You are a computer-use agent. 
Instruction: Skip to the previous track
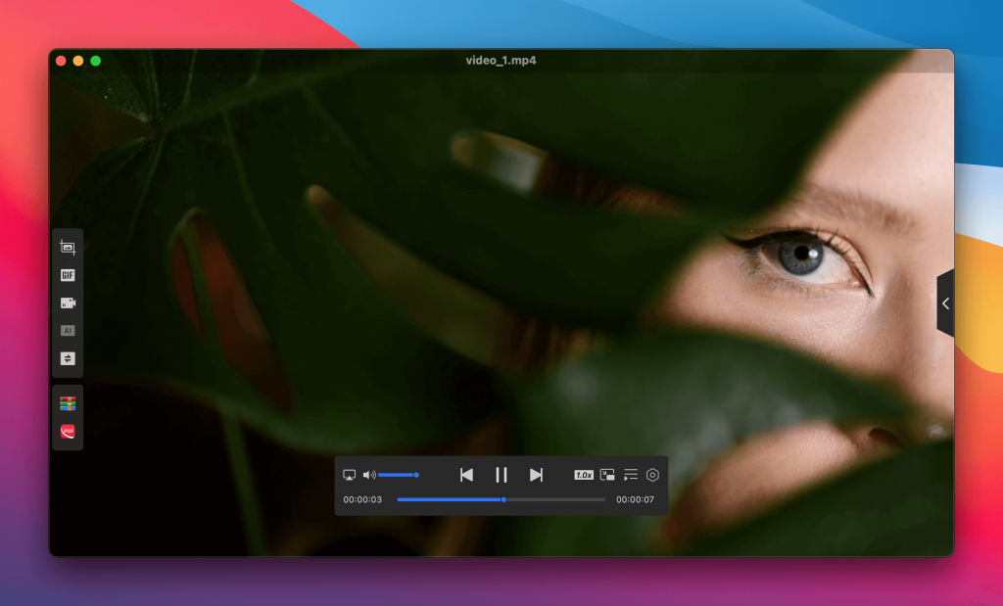tap(466, 475)
